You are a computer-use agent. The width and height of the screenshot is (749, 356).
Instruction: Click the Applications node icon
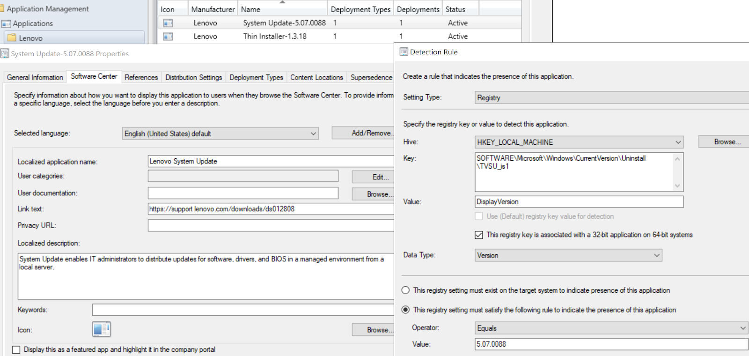[x=6, y=23]
